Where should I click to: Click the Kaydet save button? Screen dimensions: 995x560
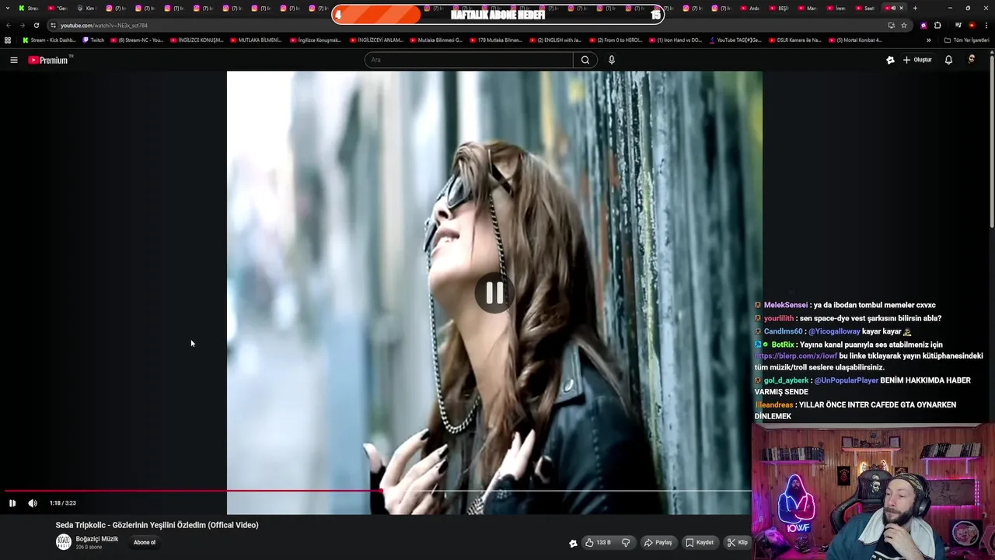(x=700, y=542)
